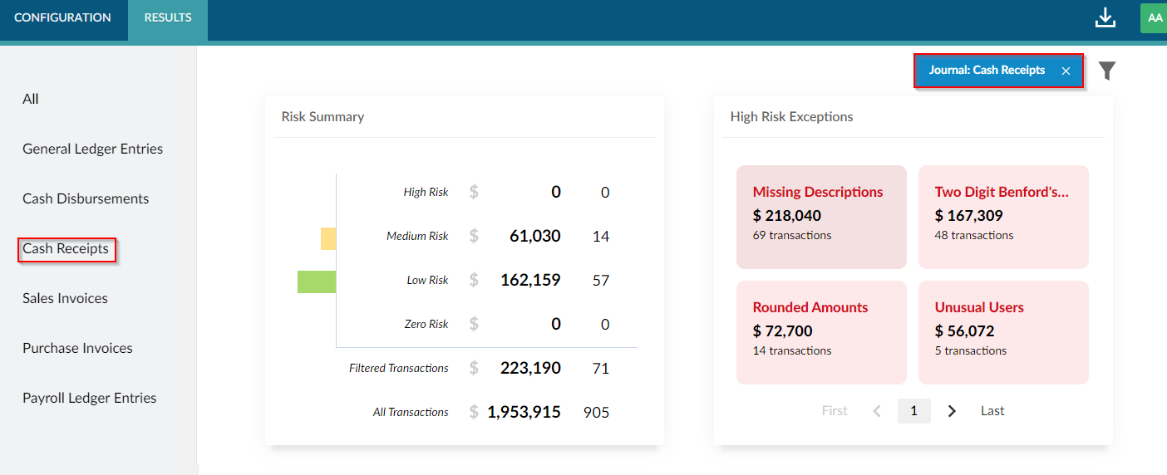The width and height of the screenshot is (1167, 475).
Task: Open the AA user avatar menu
Action: [1155, 18]
